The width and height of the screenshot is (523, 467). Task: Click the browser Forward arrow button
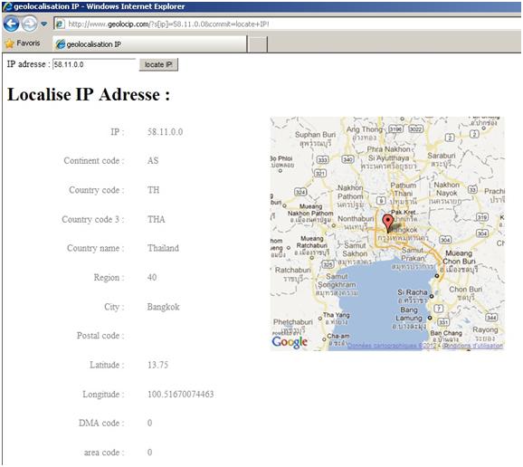pos(29,24)
